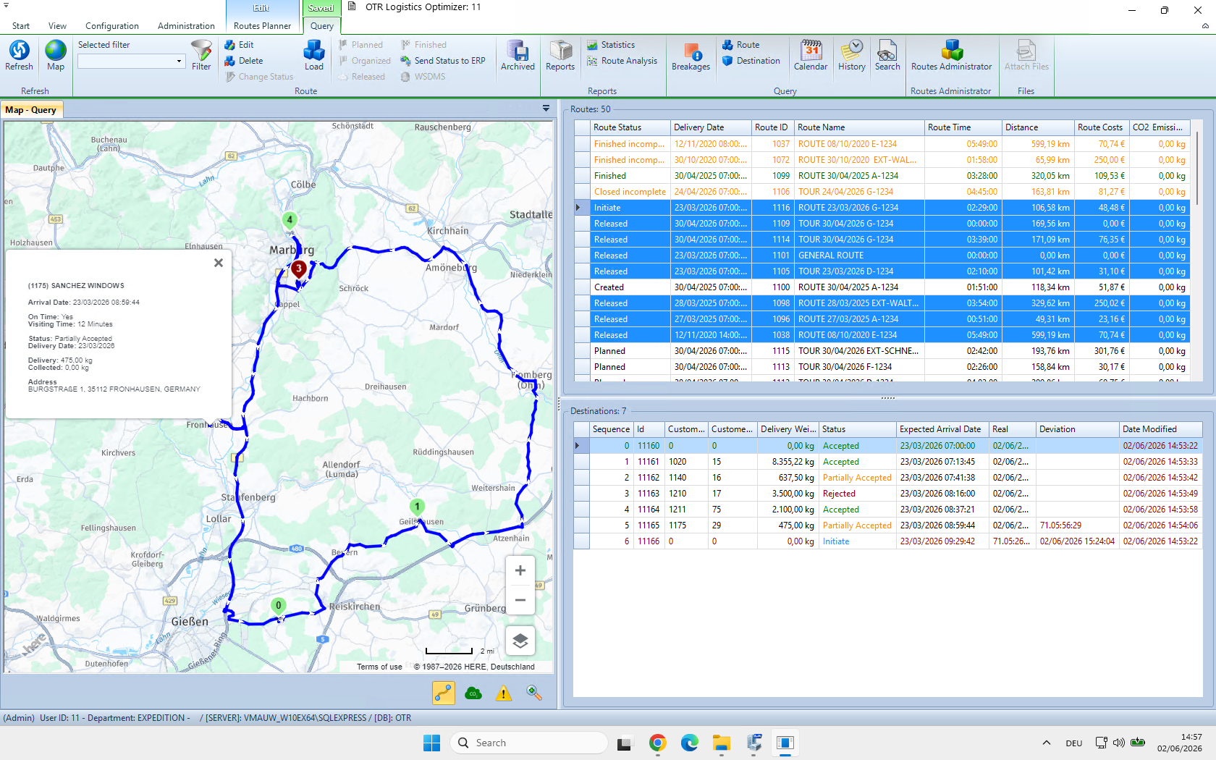Select the Rejected destination row 11163
Viewport: 1216px width, 760px height.
(888, 494)
